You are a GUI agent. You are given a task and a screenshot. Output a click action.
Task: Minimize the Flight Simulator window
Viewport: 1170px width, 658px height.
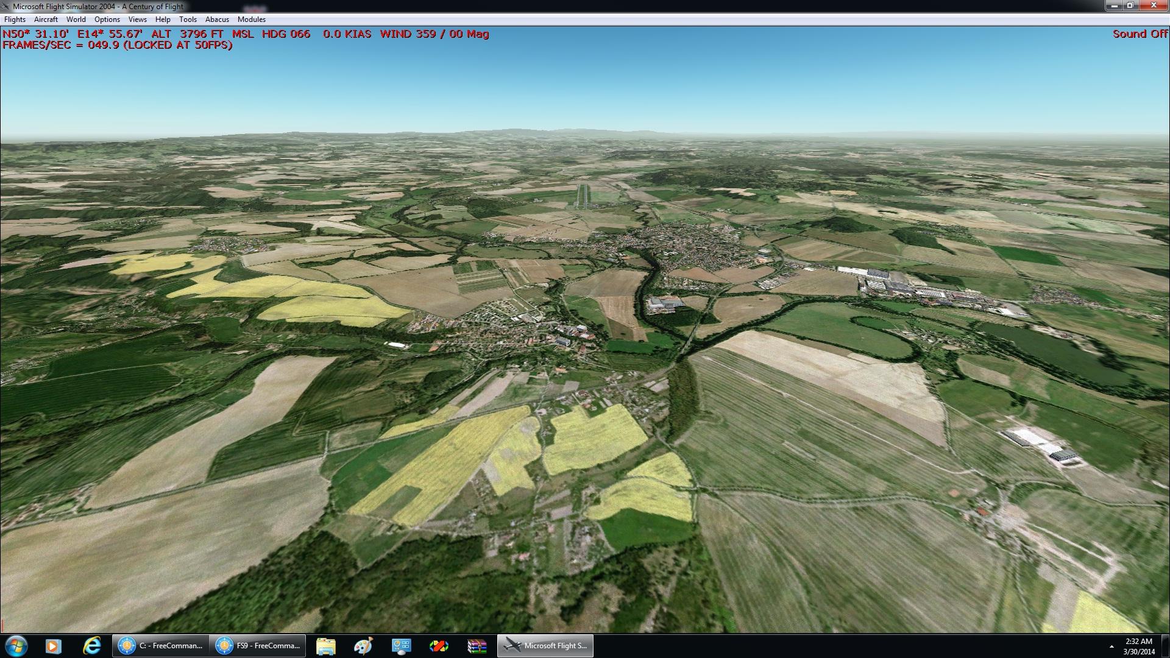(x=1115, y=5)
